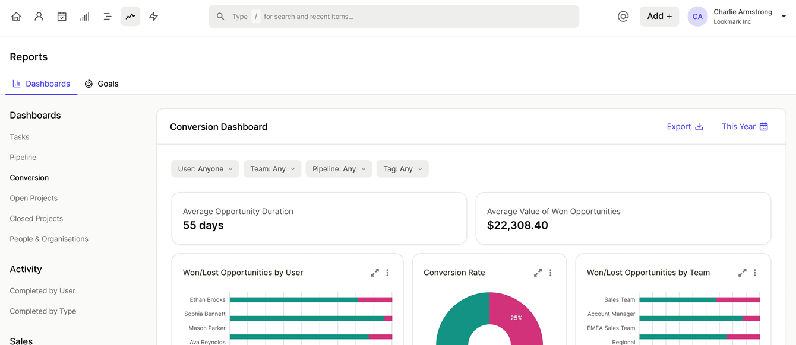Click the Conversion Dashboard title
This screenshot has height=345, width=796.
point(219,127)
